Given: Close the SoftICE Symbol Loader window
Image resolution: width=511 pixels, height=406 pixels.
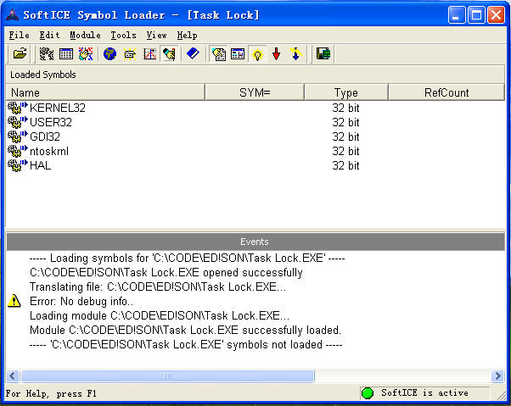Looking at the screenshot, I should click(496, 15).
